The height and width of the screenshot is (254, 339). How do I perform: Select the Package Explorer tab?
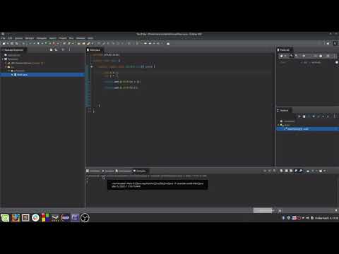13,50
